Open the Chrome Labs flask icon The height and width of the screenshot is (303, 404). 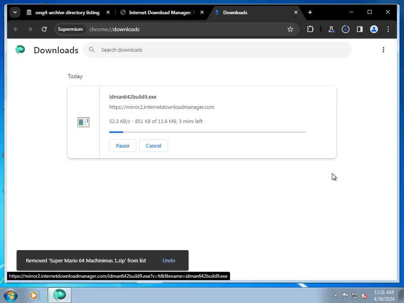(x=331, y=29)
